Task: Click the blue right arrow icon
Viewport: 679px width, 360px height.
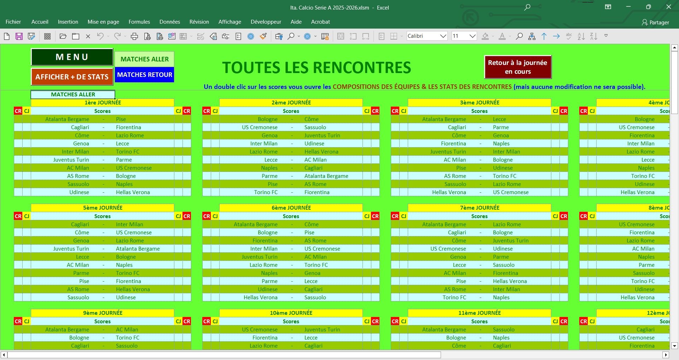Action: (556, 36)
